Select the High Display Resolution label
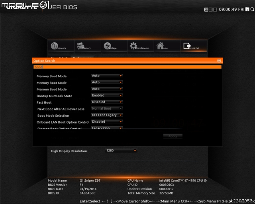The image size is (255, 204). (69, 151)
